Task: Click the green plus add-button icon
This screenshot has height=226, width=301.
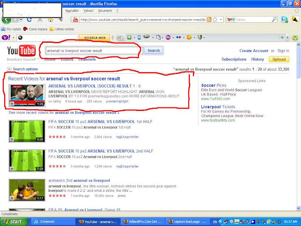Action: coord(282,37)
